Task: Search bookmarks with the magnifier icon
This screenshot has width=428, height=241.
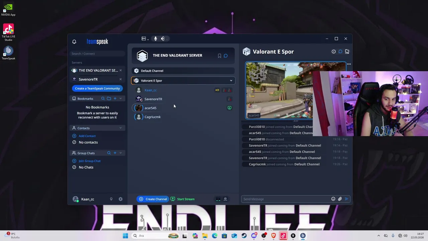Action: tap(103, 99)
